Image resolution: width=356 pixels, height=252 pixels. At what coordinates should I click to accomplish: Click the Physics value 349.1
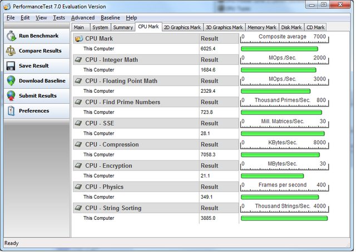(x=206, y=197)
